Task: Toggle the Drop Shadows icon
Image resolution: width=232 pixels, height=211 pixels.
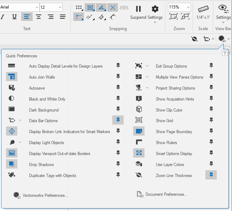Action: [12, 164]
